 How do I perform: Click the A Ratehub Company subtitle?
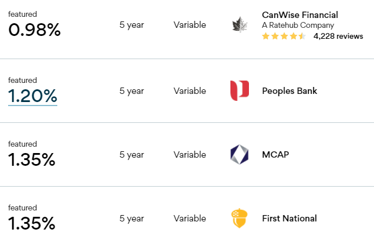click(298, 26)
